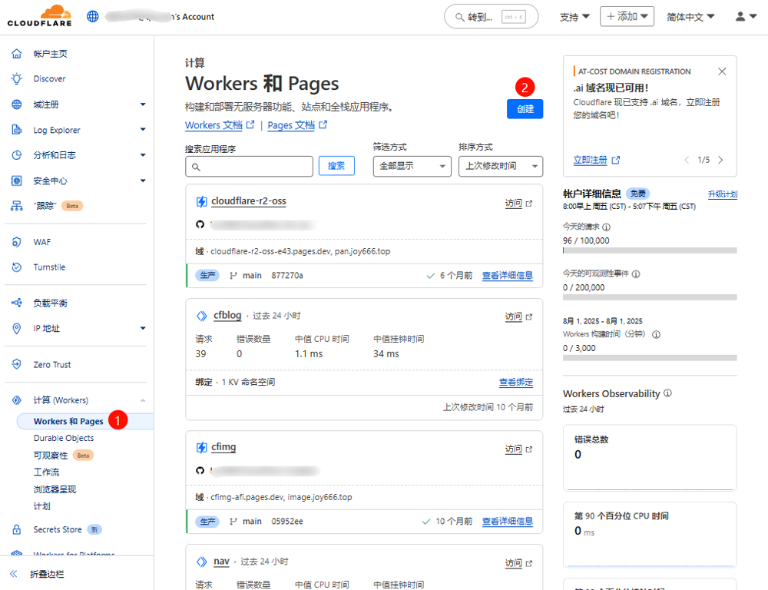Click the Zero Trust sidebar icon
This screenshot has width=768, height=590.
[17, 365]
